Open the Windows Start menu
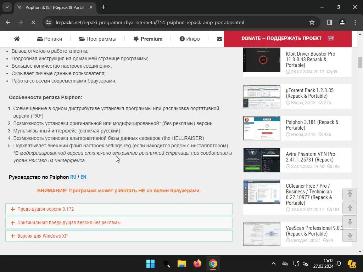The width and height of the screenshot is (363, 272). pos(150,263)
